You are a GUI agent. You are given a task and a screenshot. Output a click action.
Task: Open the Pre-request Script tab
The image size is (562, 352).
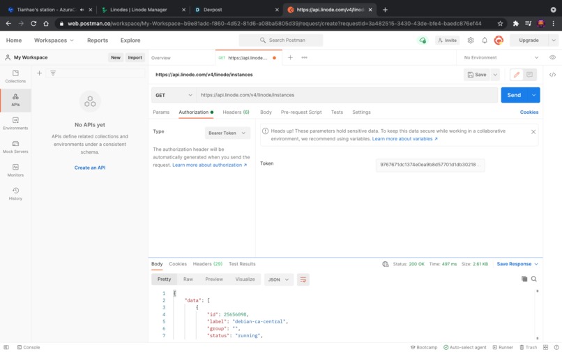coord(301,112)
